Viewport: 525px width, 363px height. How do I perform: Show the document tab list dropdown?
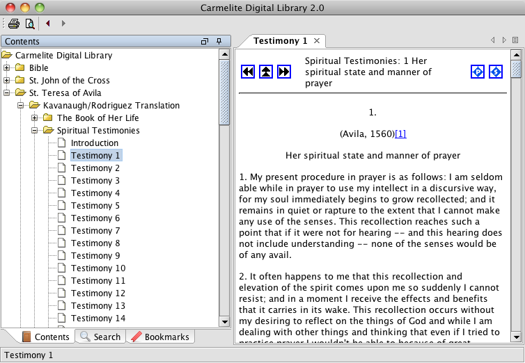(x=515, y=40)
